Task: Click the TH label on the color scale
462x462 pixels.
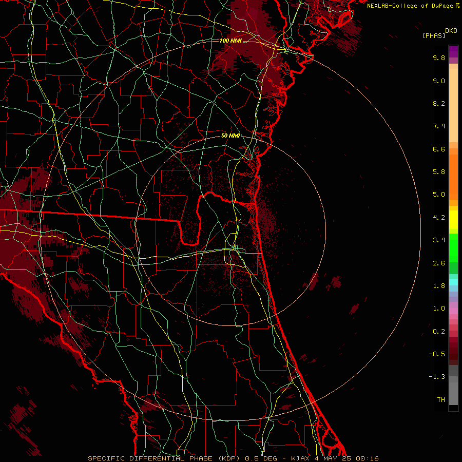Action: pos(441,400)
